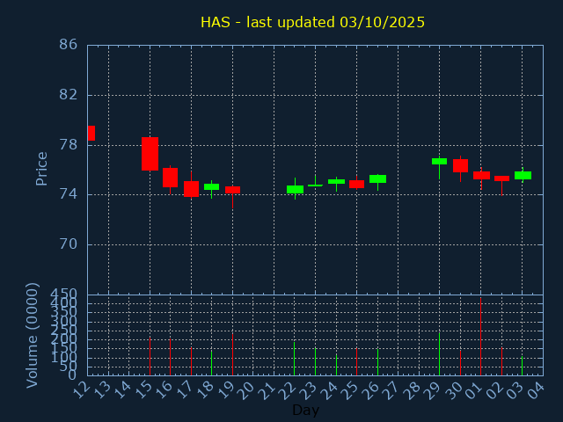
Task: Click the 82 price axis label
Action: tap(69, 95)
